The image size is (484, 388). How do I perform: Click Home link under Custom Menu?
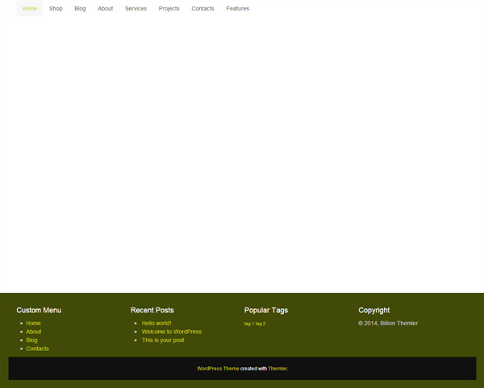click(33, 323)
